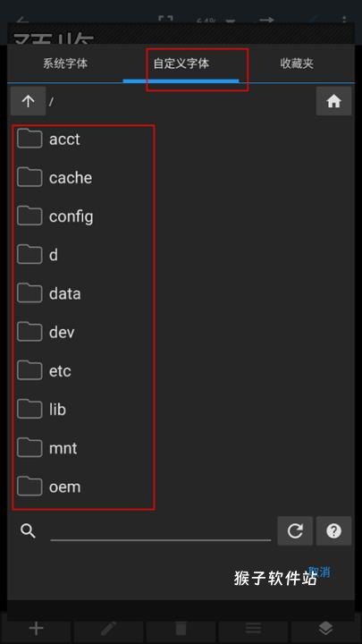Tap the trash delete icon at bottom
Viewport: 362px width, 644px height.
[181, 628]
